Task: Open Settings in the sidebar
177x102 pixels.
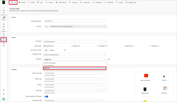Action: tap(4, 40)
